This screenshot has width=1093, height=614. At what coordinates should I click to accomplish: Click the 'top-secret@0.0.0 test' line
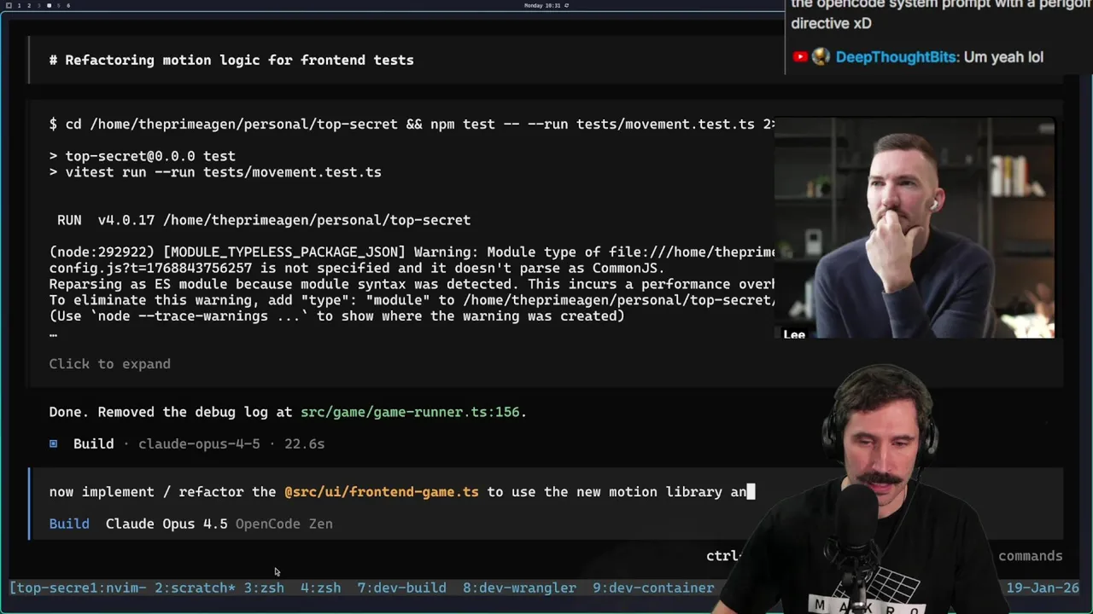[x=142, y=156]
